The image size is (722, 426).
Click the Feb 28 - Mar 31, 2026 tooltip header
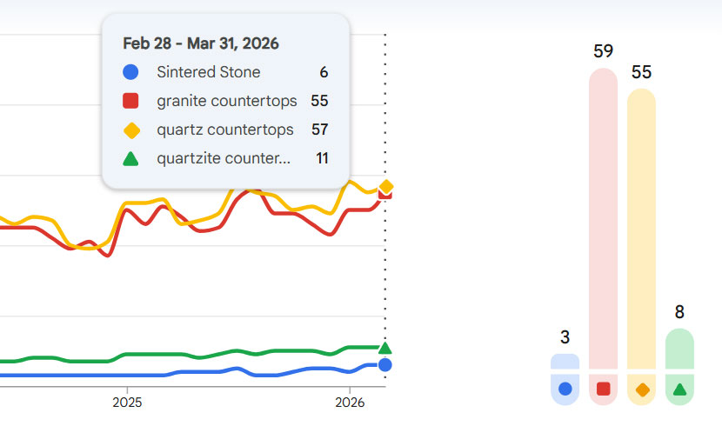click(201, 43)
